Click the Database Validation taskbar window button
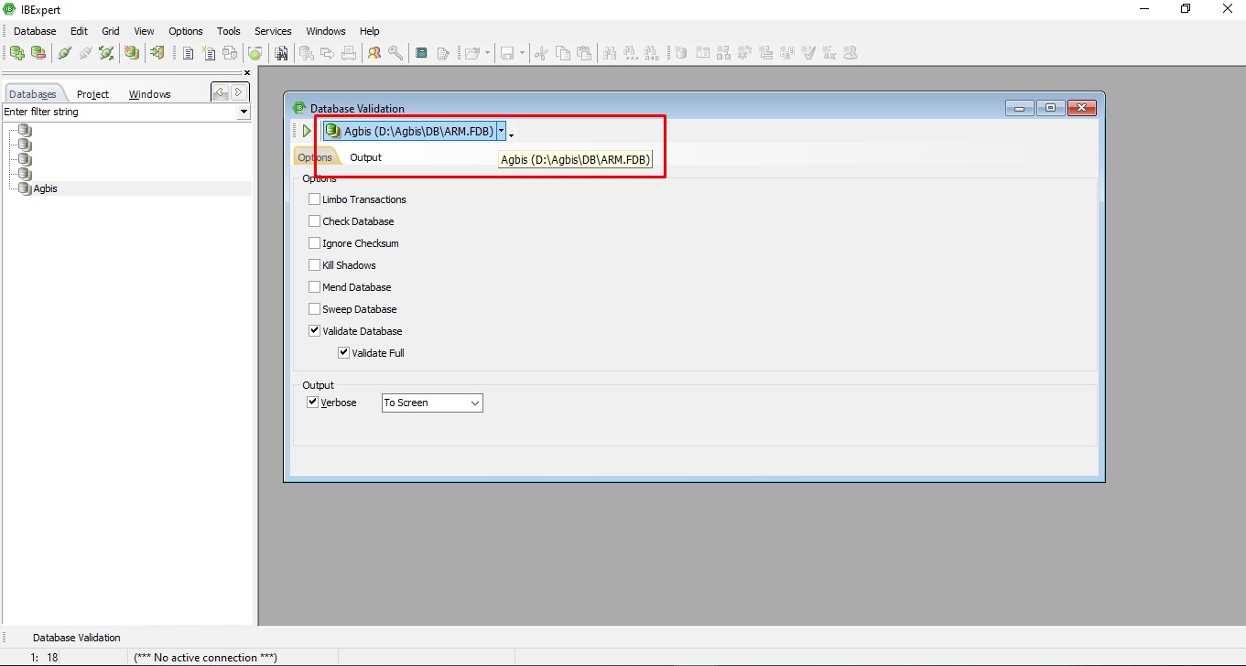This screenshot has width=1246, height=666. coord(77,638)
